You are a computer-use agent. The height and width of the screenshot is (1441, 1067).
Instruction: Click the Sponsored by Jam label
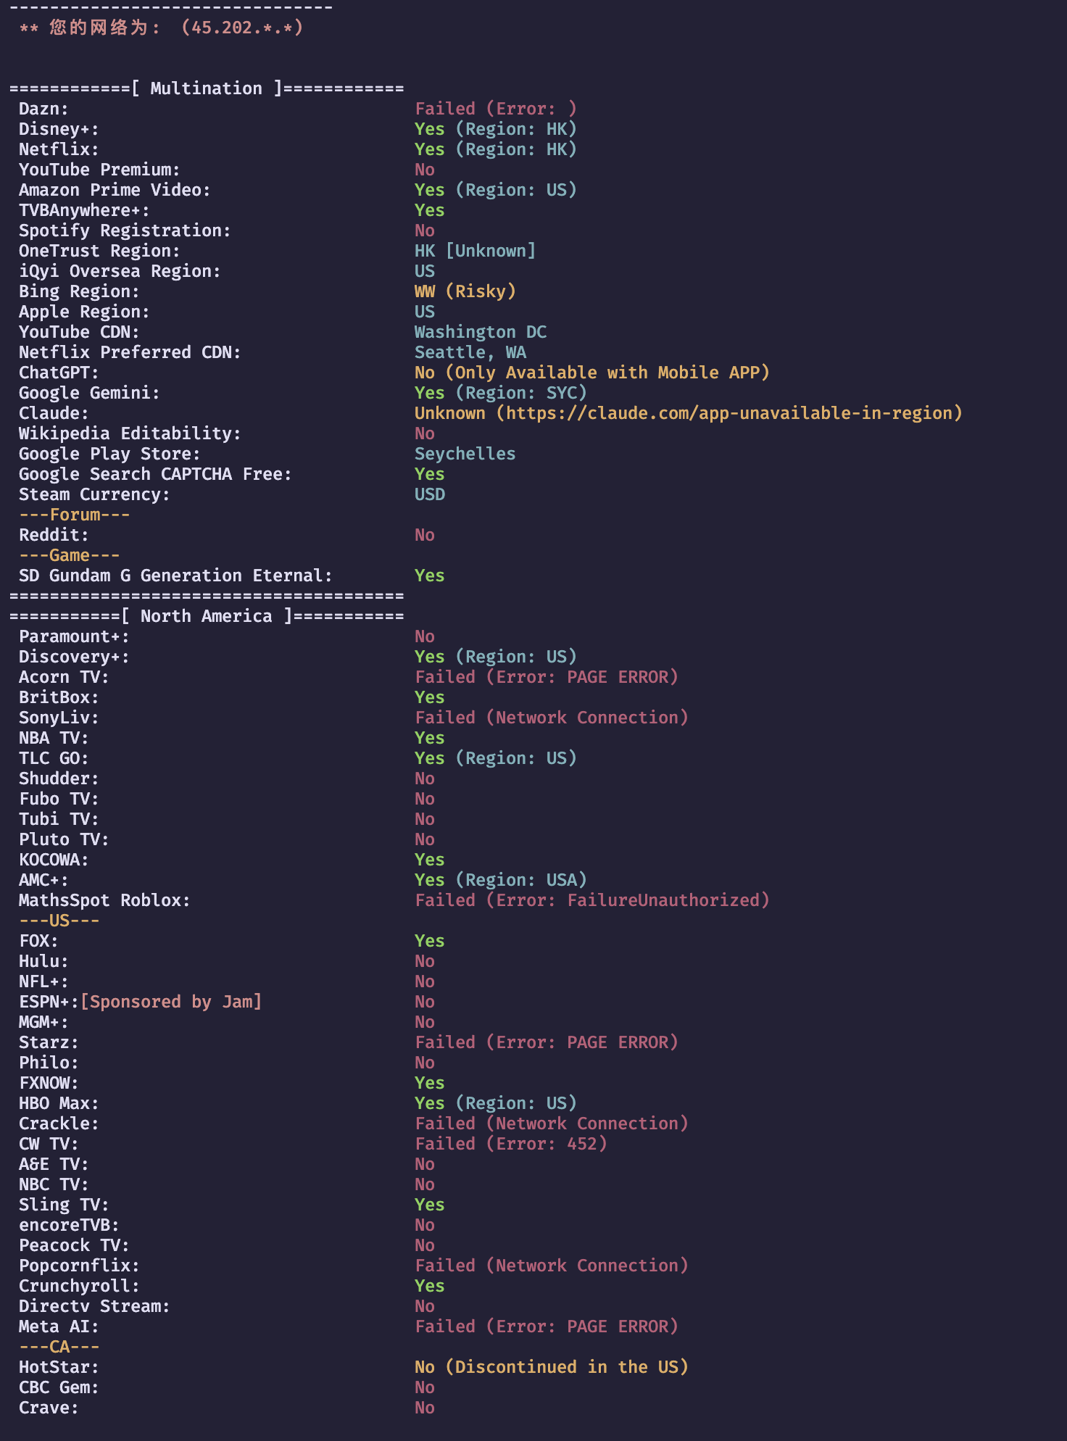(171, 1002)
